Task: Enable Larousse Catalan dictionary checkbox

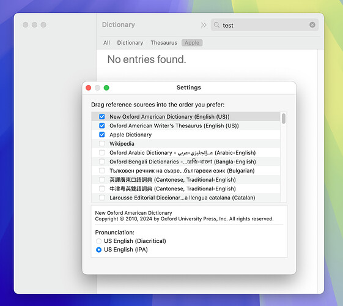Action: tap(102, 198)
